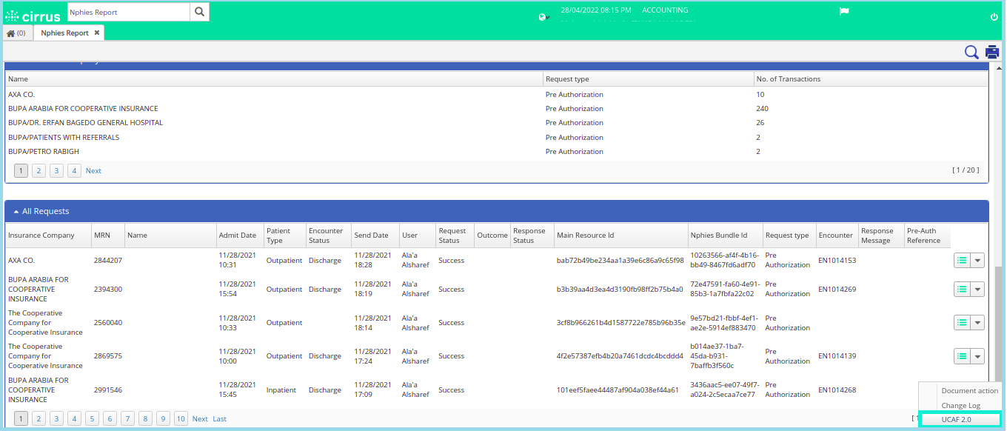Screen dimensions: 1007x431
Task: Click the flag icon in header
Action: point(843,12)
